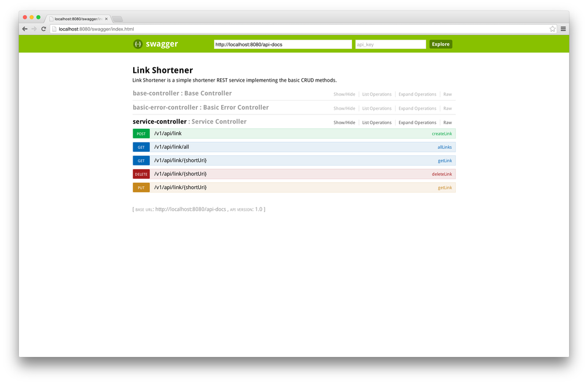This screenshot has width=588, height=384.
Task: Click the Link Shortener title
Action: coord(163,70)
